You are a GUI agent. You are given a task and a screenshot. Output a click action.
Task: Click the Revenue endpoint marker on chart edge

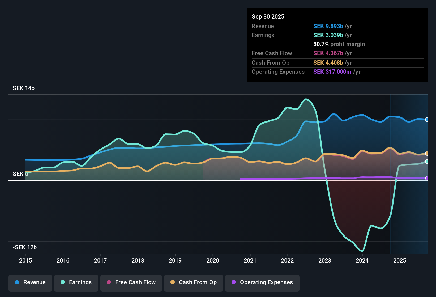coord(427,120)
